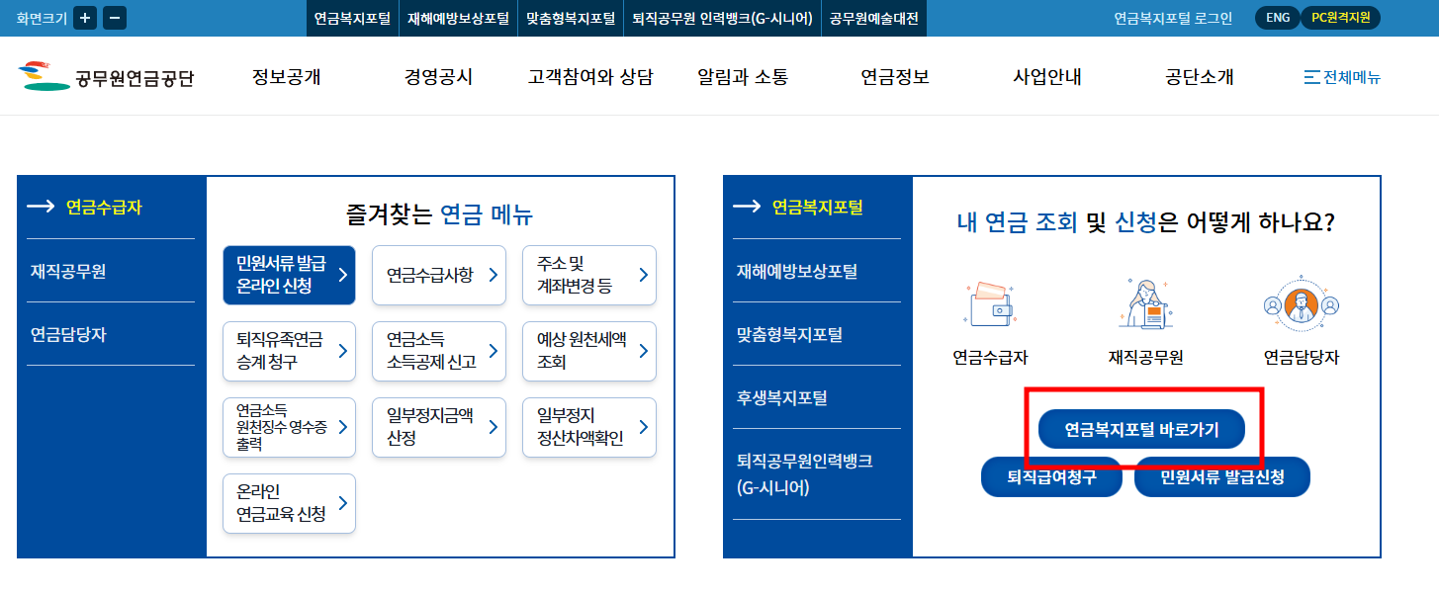Select 재해예방보상포털 top bar tab
Viewport: 1439px width, 596px height.
(x=458, y=18)
